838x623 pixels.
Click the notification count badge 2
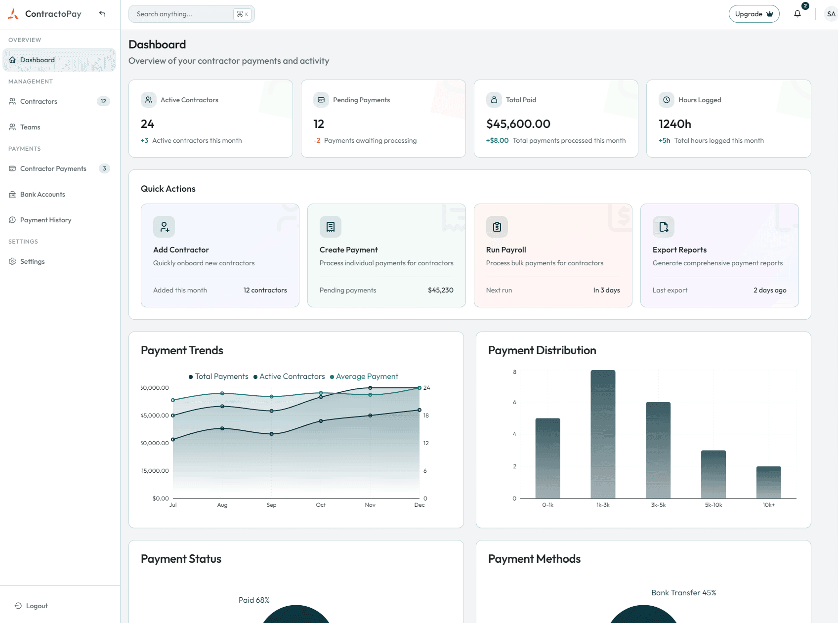[x=805, y=6]
